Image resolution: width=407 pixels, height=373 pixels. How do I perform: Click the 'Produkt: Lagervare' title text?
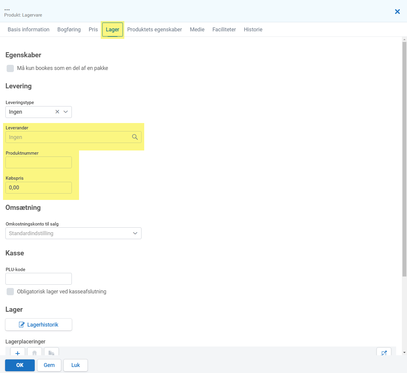tap(23, 15)
